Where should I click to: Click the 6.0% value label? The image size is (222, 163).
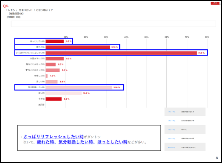(x=62, y=82)
